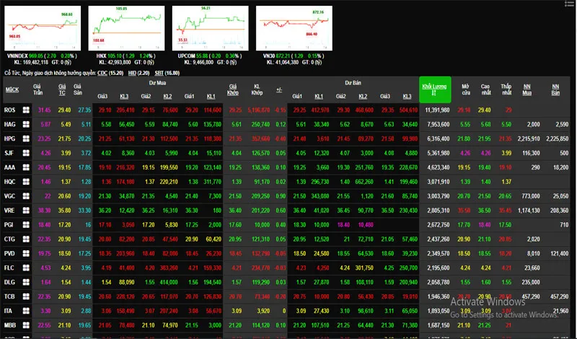
Task: Click the Giá TC column header
Action: (x=62, y=89)
